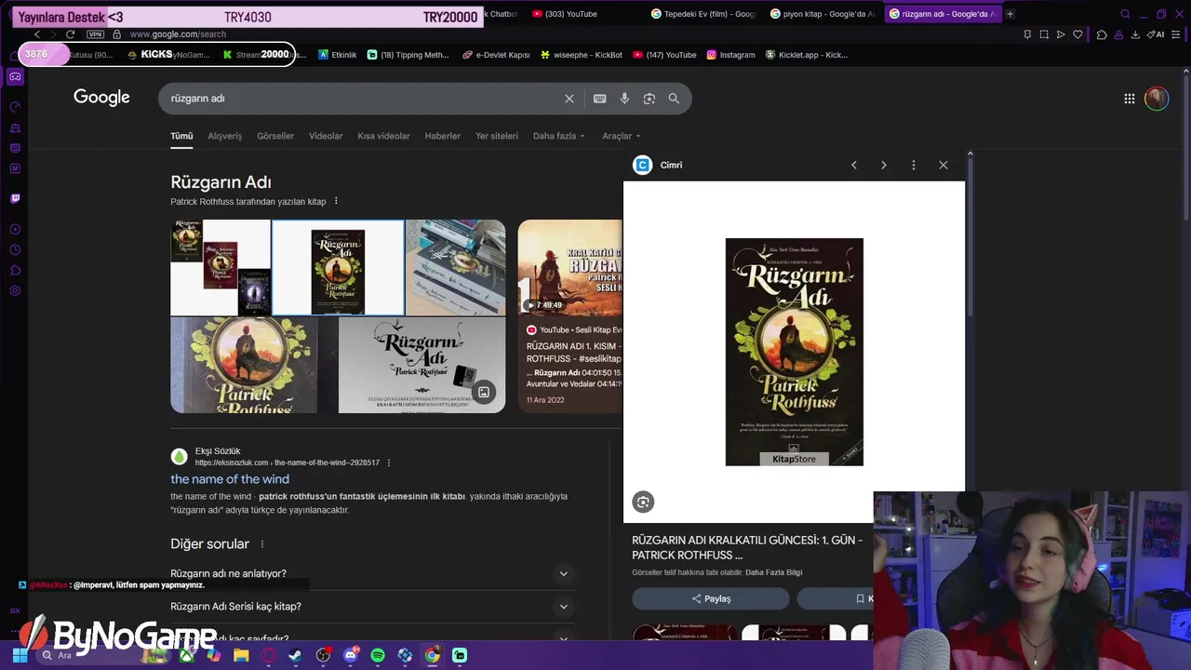The width and height of the screenshot is (1191, 670).
Task: Open options next to 'tarafından yazılan kitap'
Action: pyautogui.click(x=336, y=201)
